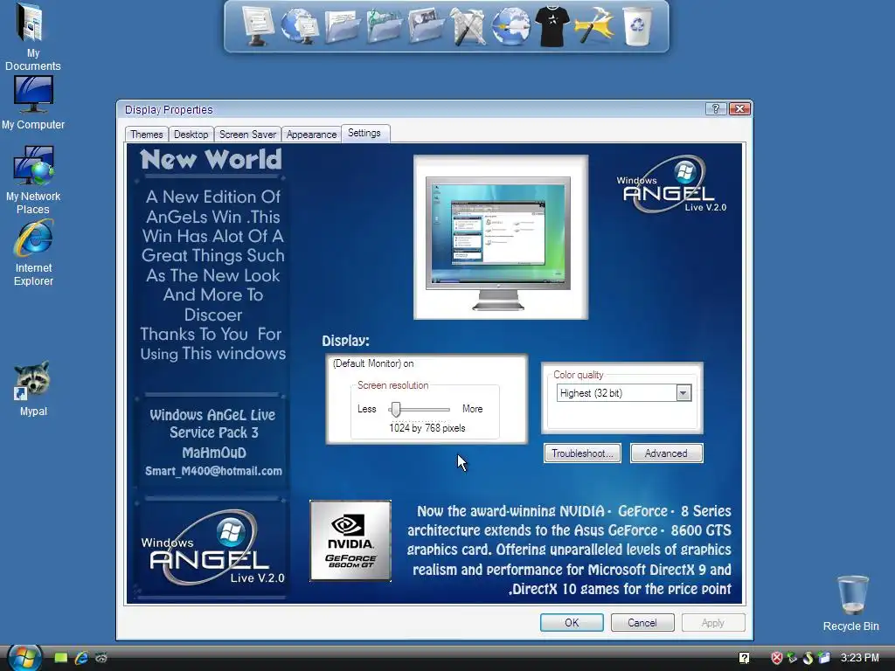
Task: Launch the globe browser icon in the dock
Action: 510,26
